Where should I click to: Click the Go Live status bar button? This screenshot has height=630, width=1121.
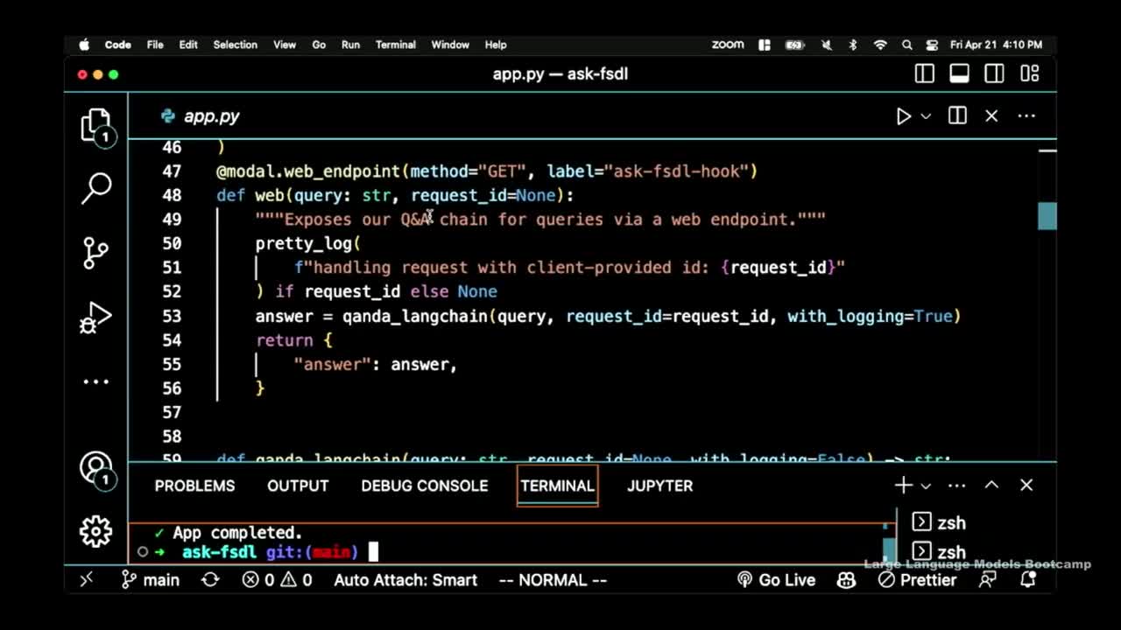[776, 579]
